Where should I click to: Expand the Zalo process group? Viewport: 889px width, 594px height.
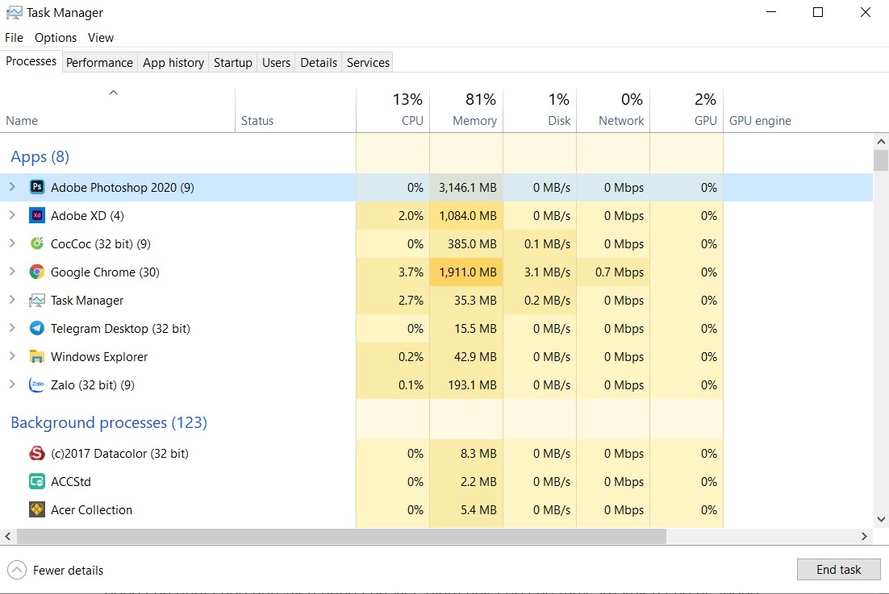[x=12, y=385]
